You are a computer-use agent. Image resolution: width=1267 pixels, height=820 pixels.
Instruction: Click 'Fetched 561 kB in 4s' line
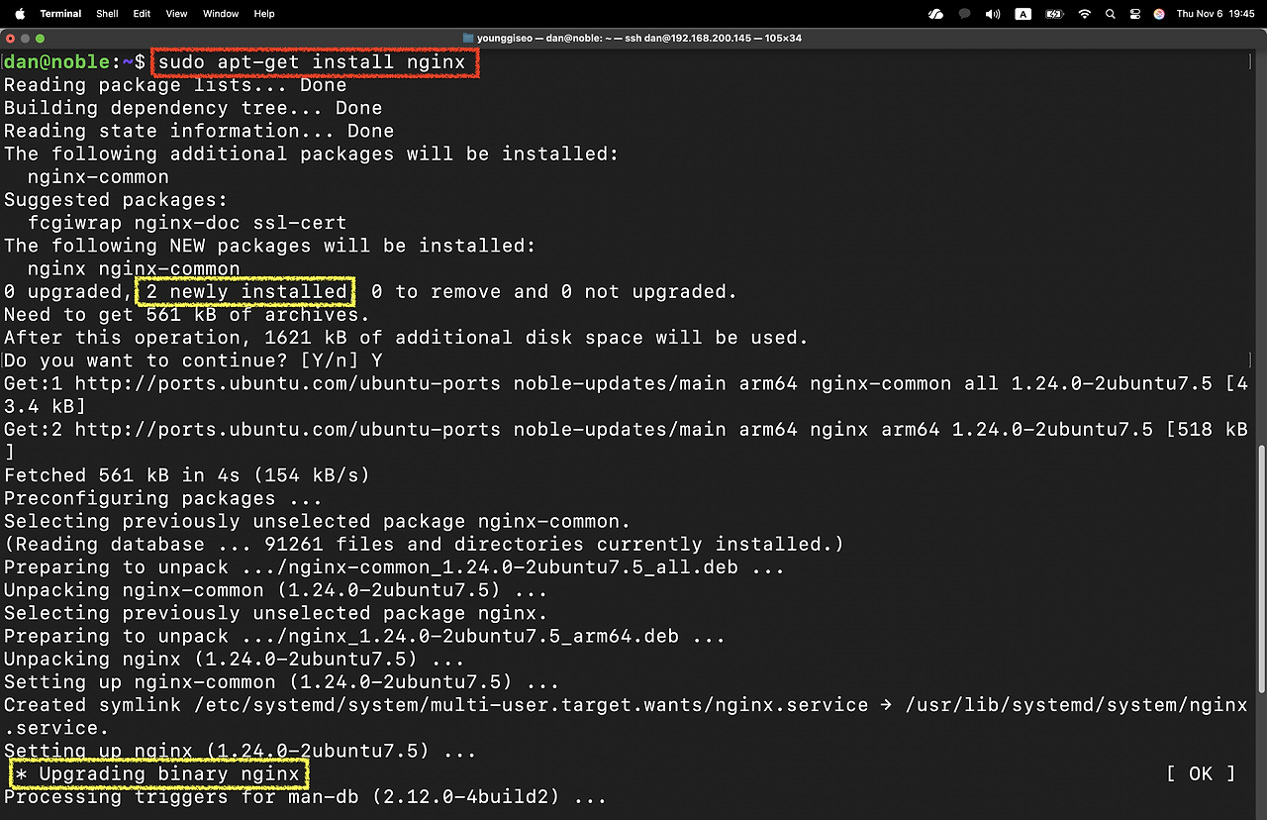pos(187,475)
